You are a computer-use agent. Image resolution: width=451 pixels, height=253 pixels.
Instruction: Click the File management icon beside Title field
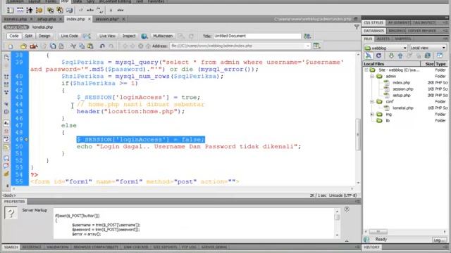pyautogui.click(x=307, y=36)
